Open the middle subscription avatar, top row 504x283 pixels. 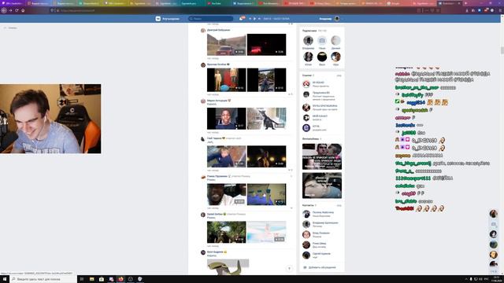point(322,41)
